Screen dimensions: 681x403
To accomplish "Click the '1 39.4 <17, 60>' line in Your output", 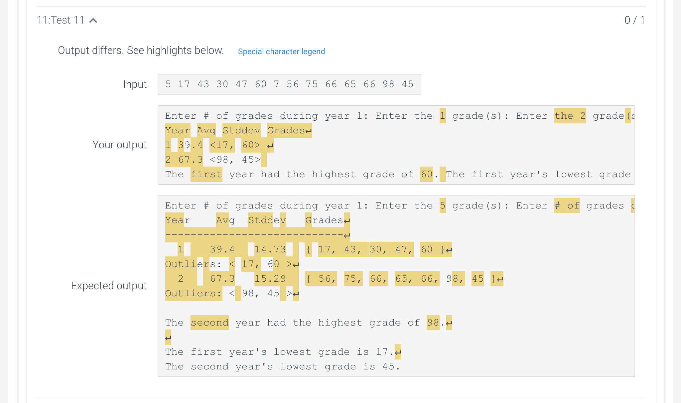I will pos(219,145).
